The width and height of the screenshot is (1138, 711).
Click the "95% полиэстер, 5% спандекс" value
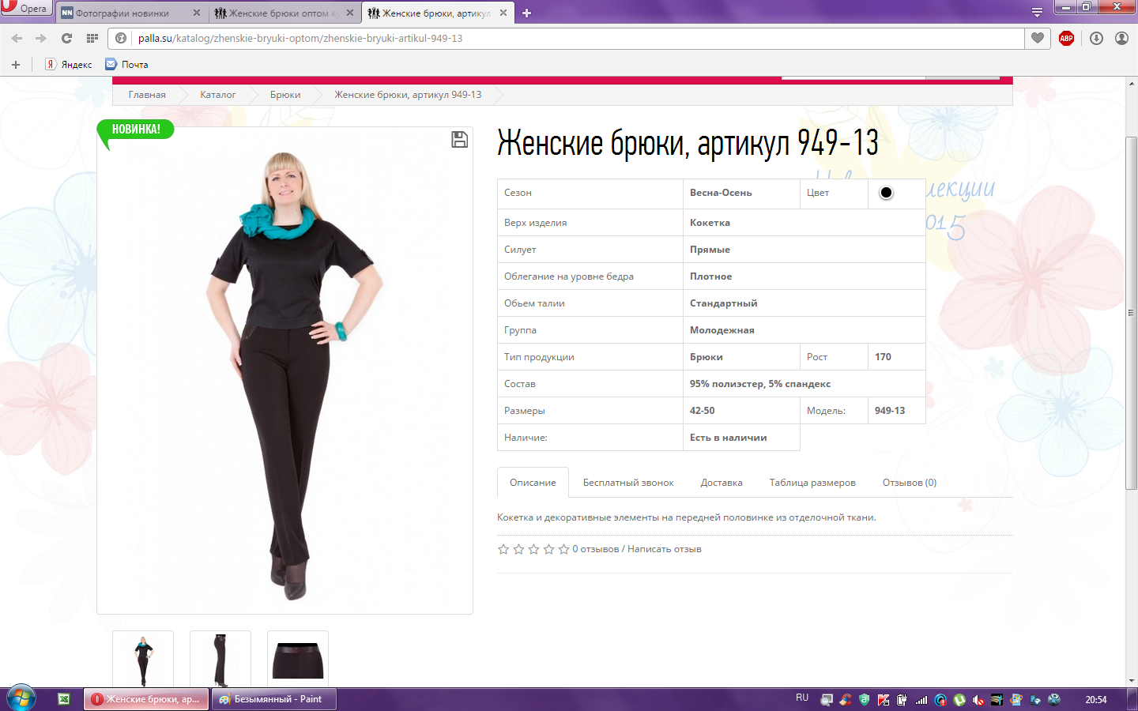click(760, 384)
